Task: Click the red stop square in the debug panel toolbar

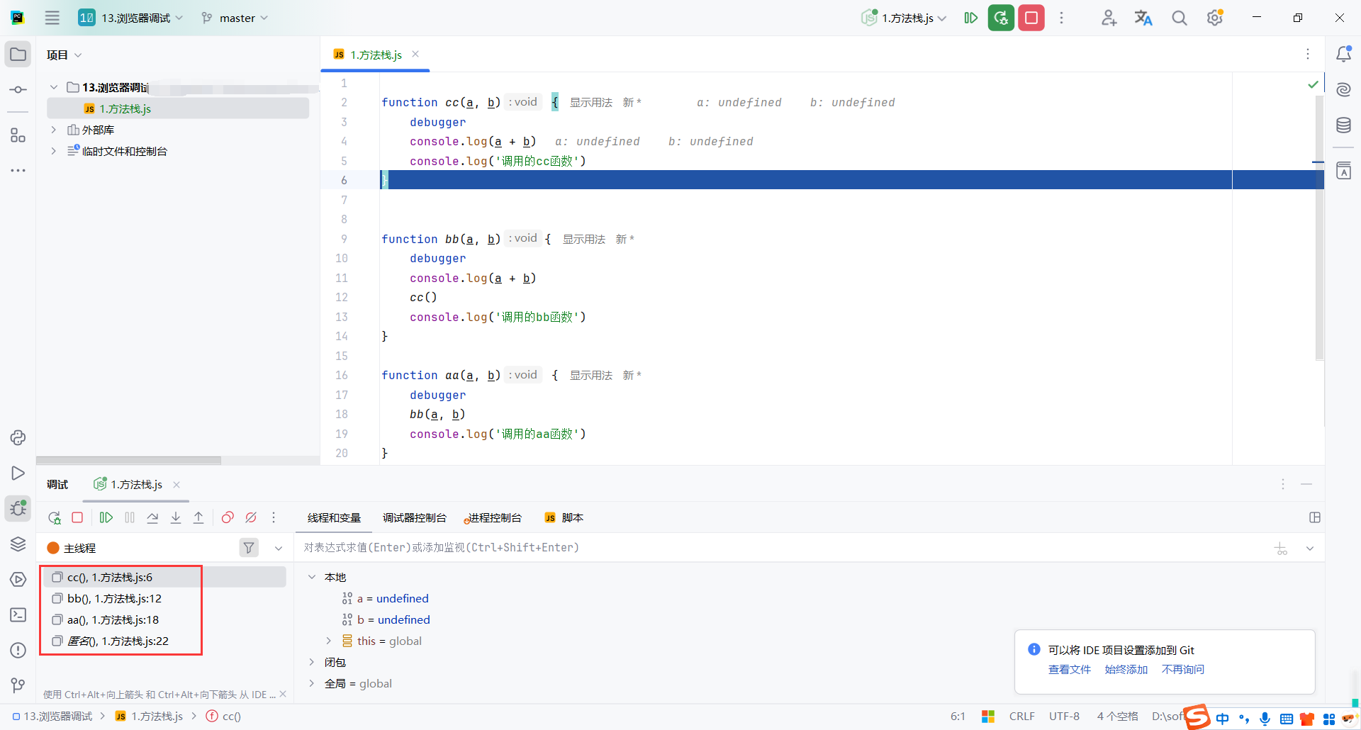Action: coord(77,517)
